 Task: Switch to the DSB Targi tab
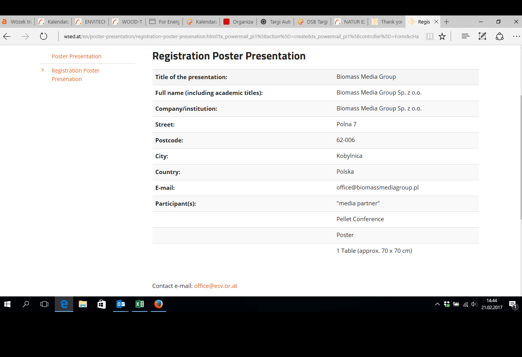(313, 22)
